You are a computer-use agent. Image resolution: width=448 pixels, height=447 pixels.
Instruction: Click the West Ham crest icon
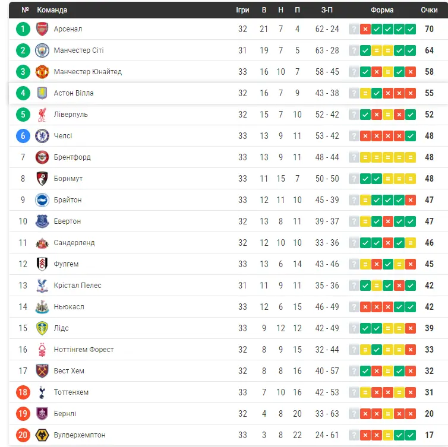pyautogui.click(x=42, y=371)
